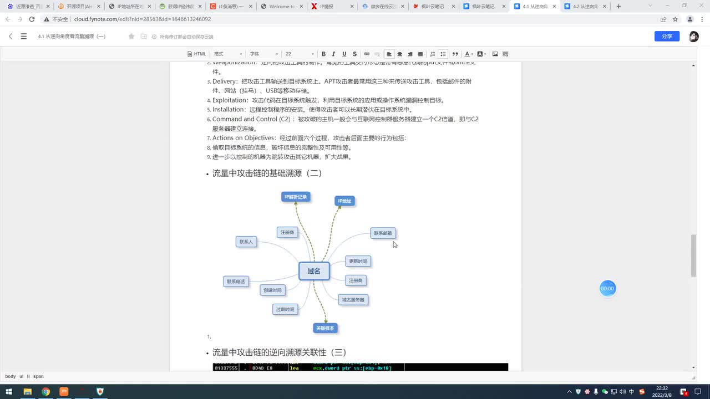
Task: Open File Explorer from taskbar
Action: pos(27,392)
